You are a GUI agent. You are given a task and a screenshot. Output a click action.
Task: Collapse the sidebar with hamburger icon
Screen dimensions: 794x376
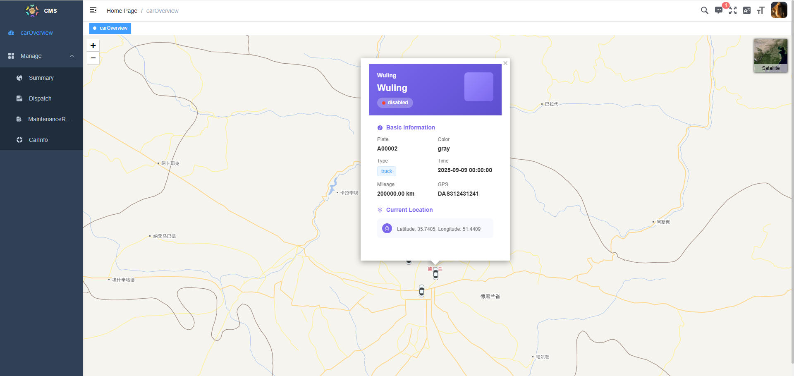click(93, 10)
